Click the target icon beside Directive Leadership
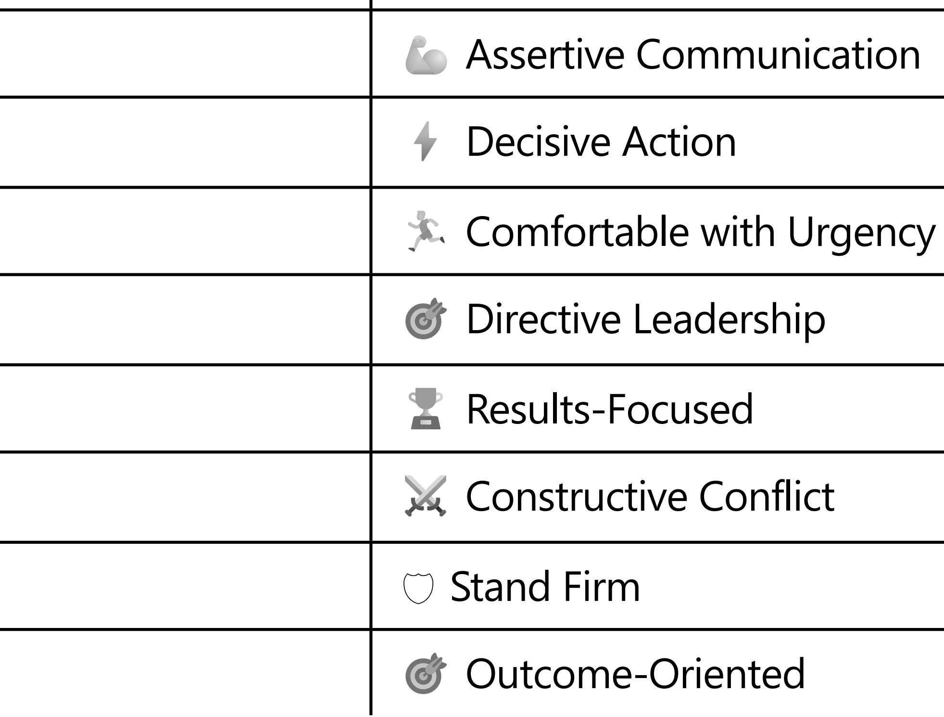The height and width of the screenshot is (717, 944). [x=426, y=319]
